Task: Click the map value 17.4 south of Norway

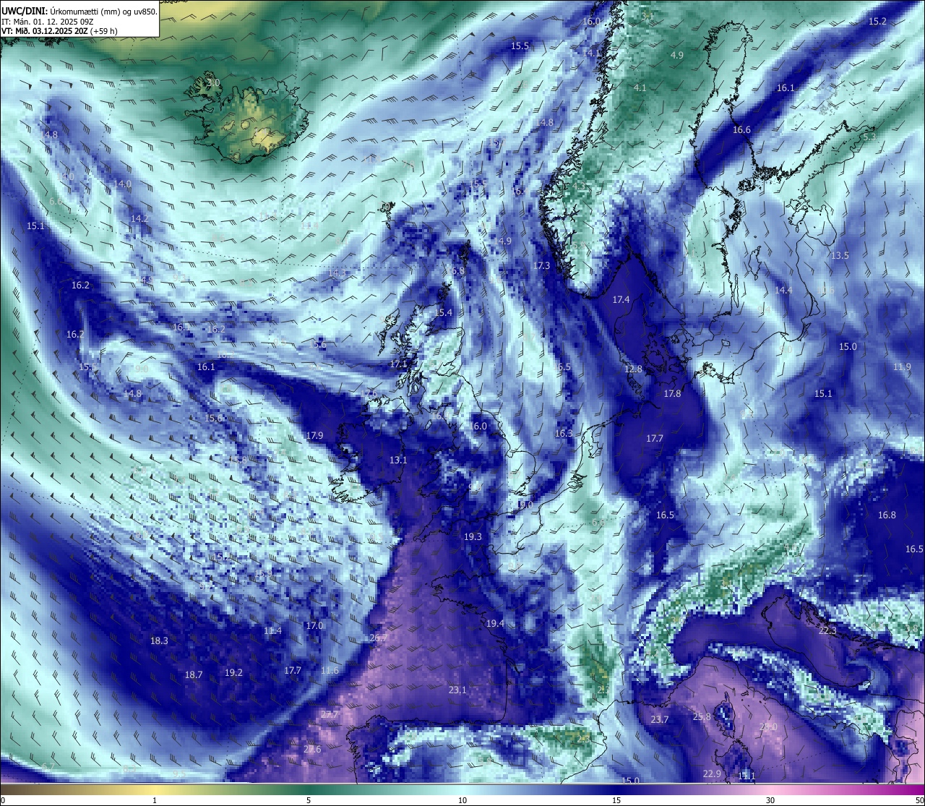Action: click(621, 300)
